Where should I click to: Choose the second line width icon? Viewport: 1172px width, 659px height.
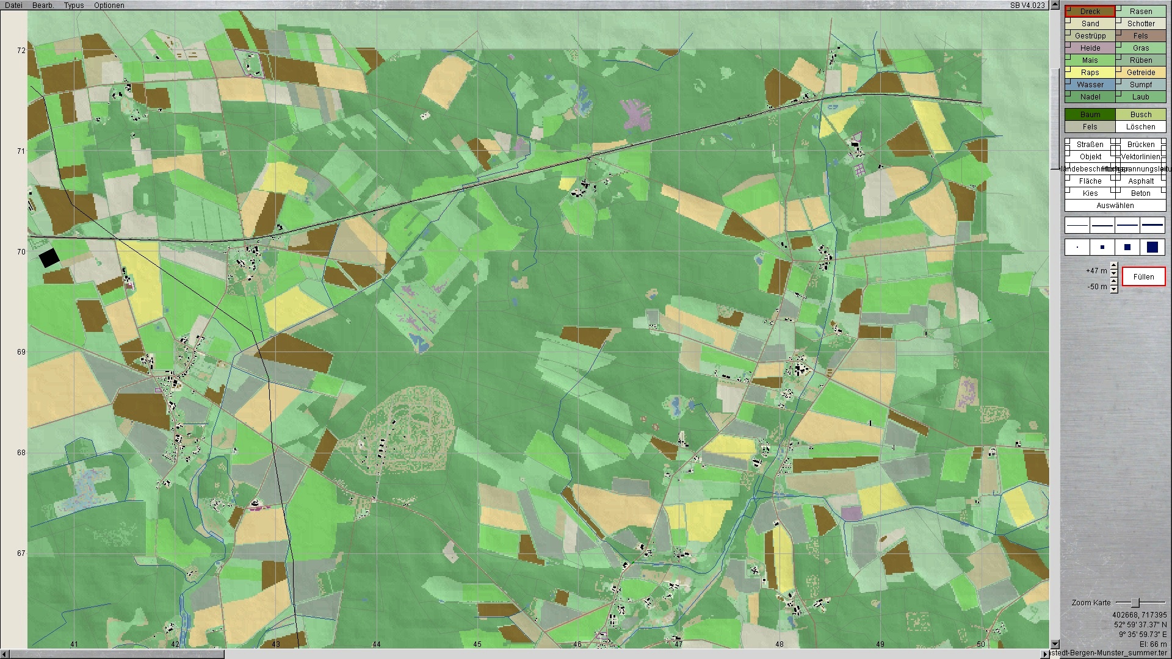coord(1102,225)
